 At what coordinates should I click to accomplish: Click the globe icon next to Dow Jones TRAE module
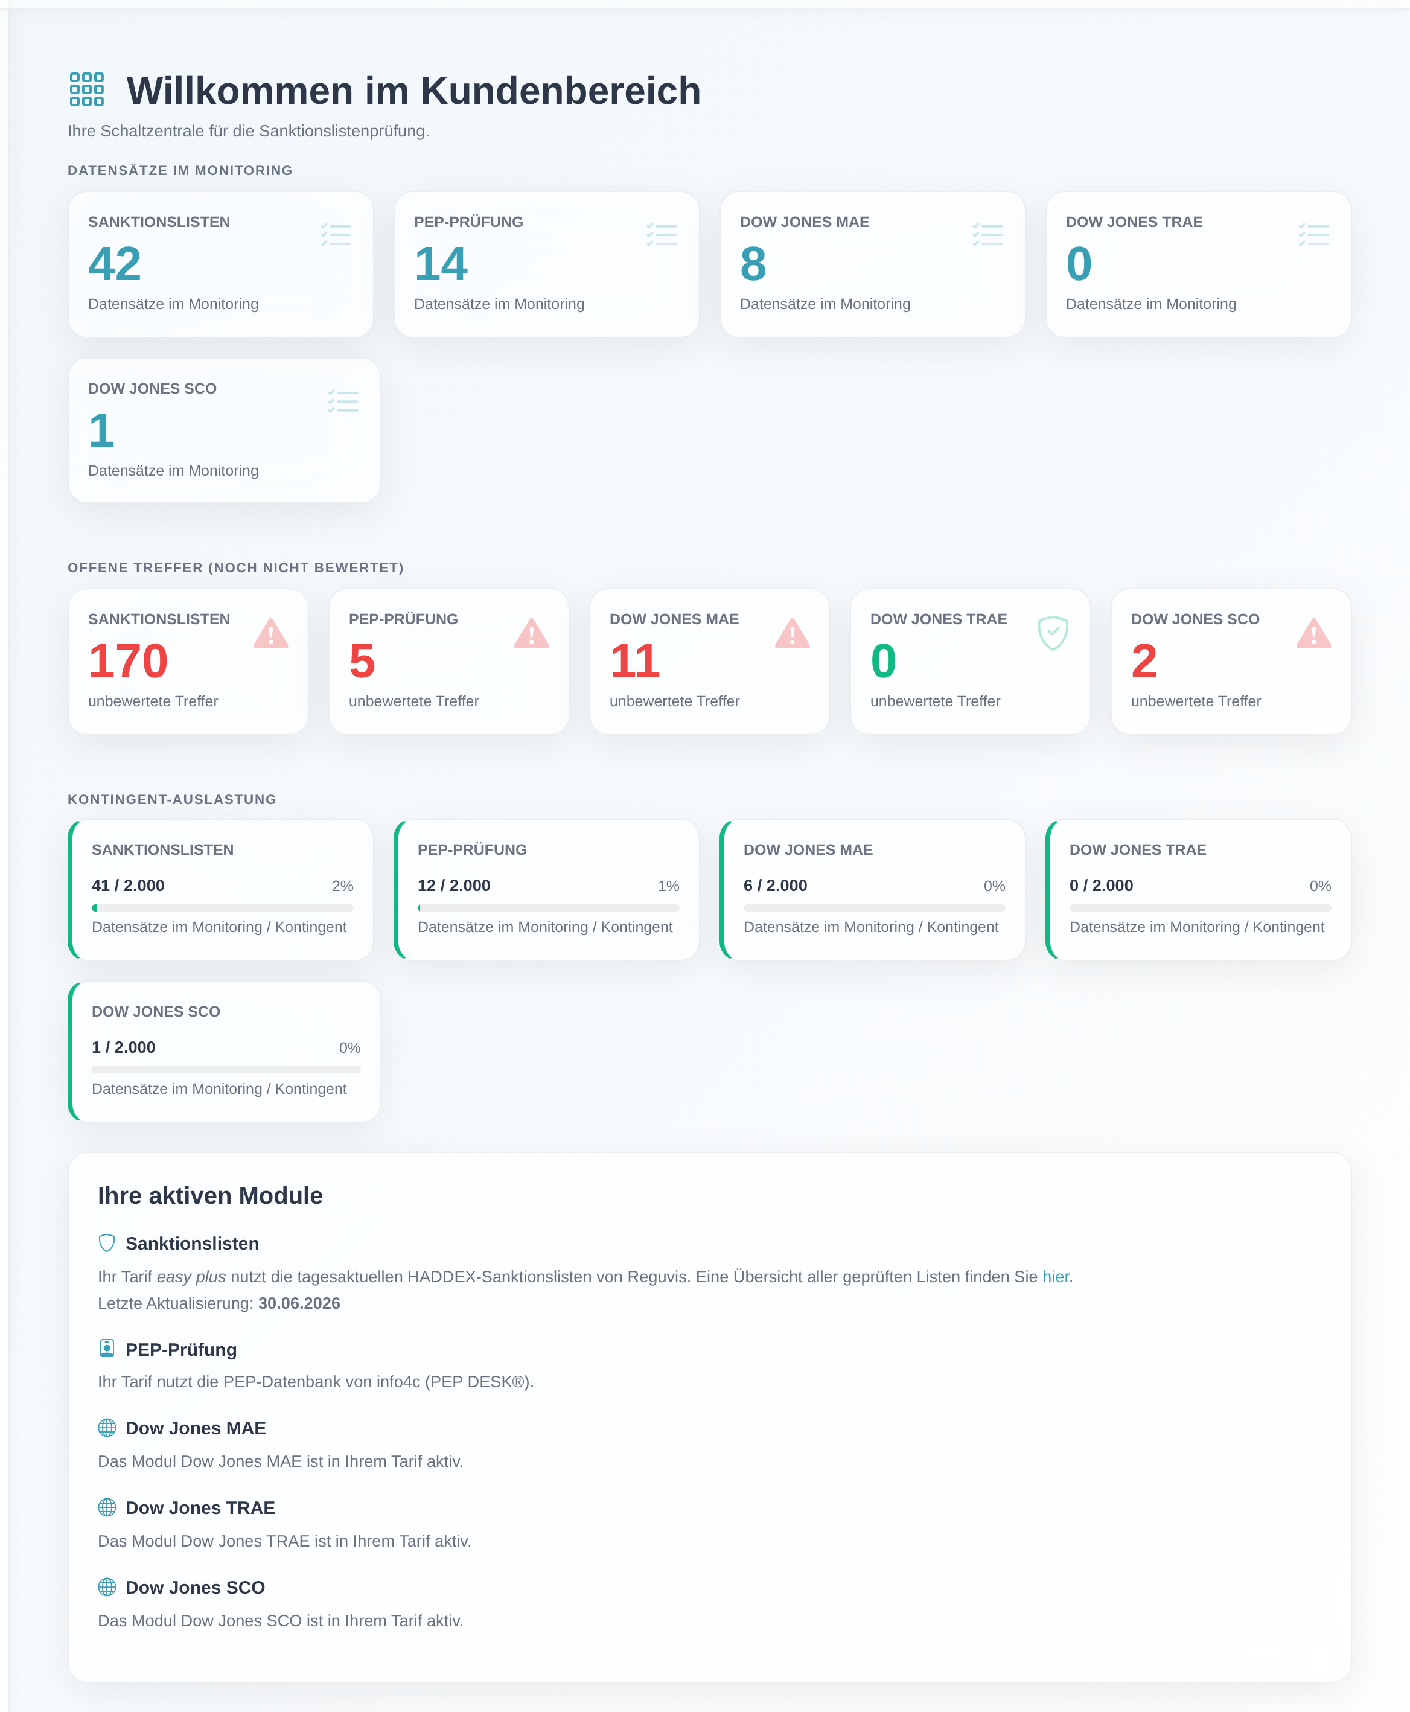pyautogui.click(x=106, y=1507)
